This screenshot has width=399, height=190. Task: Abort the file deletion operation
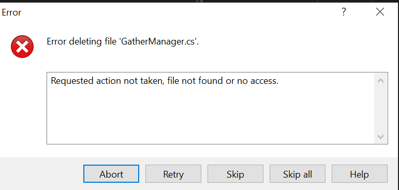(x=111, y=174)
